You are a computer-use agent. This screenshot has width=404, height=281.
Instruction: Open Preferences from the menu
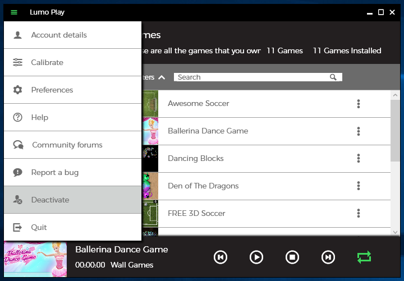72,90
